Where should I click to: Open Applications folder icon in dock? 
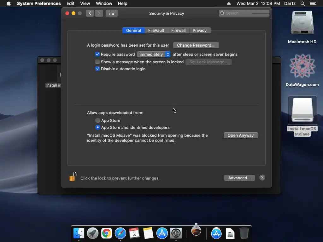click(216, 233)
